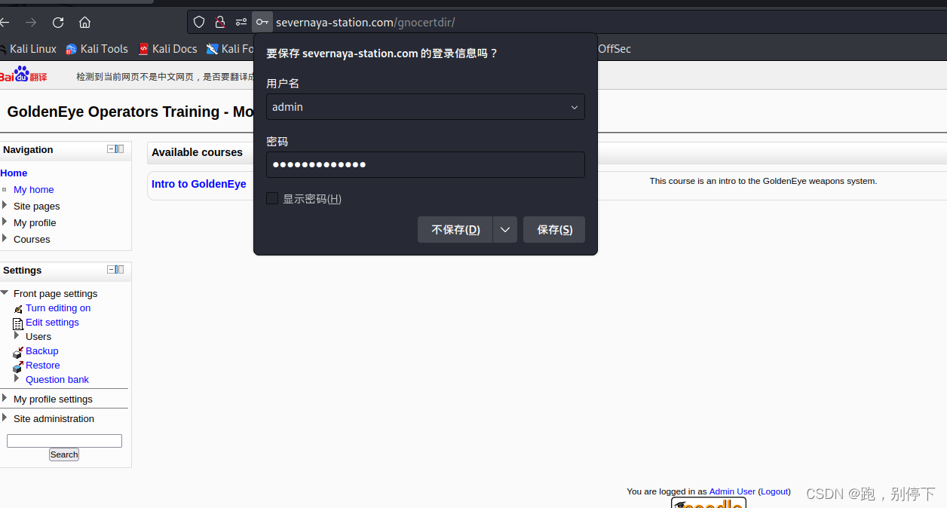This screenshot has height=508, width=947.
Task: Click the Baidu Translate logo
Action: [x=23, y=75]
